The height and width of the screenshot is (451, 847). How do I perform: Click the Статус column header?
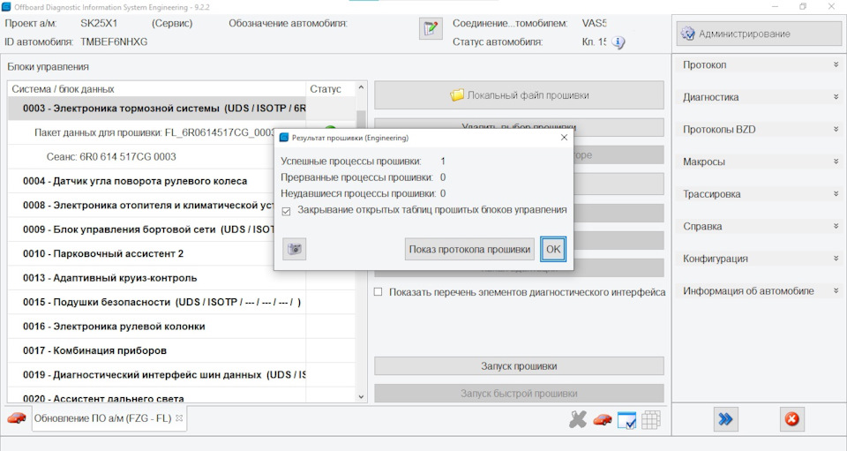coord(331,88)
